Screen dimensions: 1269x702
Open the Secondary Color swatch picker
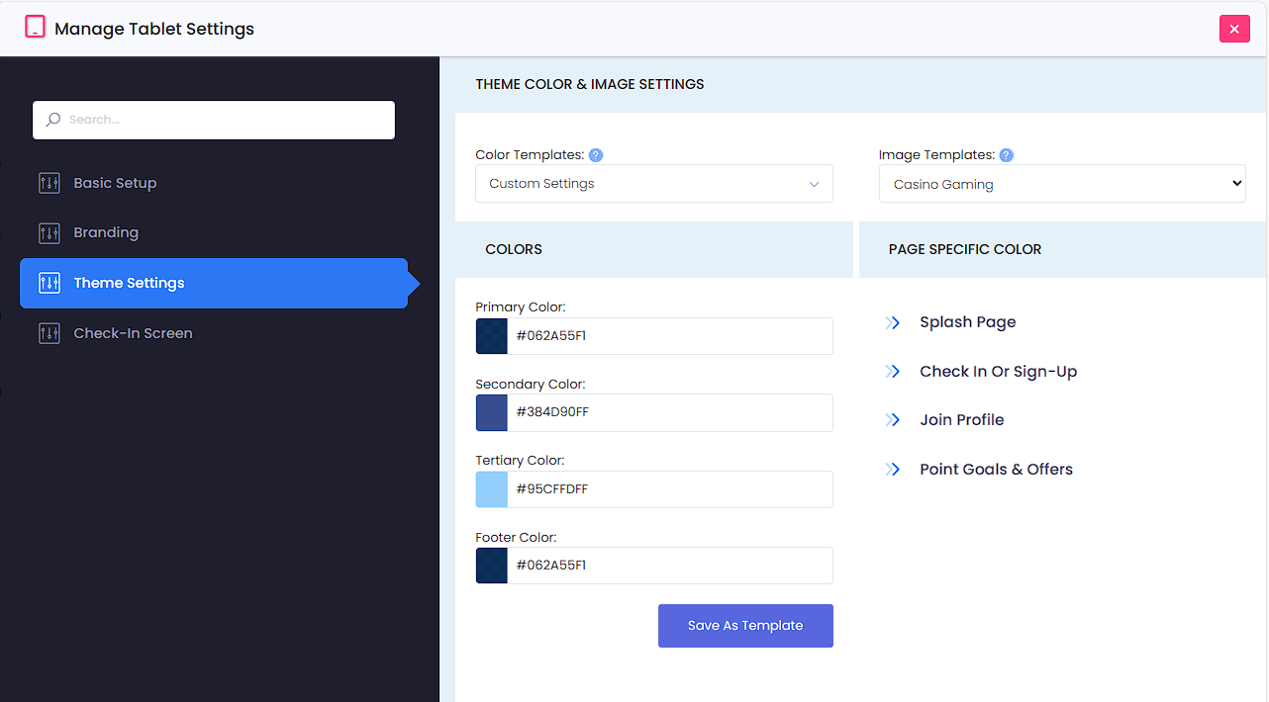coord(492,412)
